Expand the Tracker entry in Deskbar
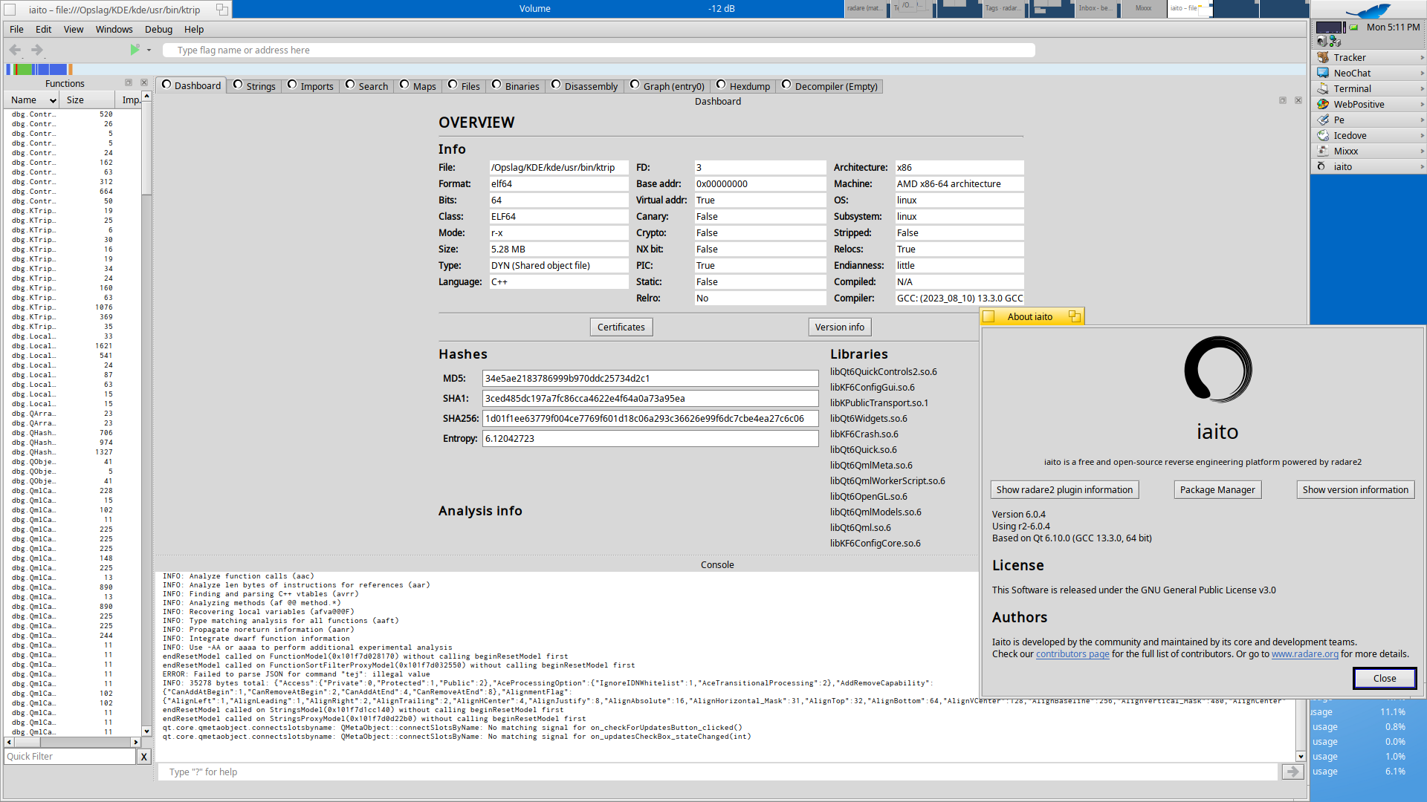 click(x=1422, y=57)
